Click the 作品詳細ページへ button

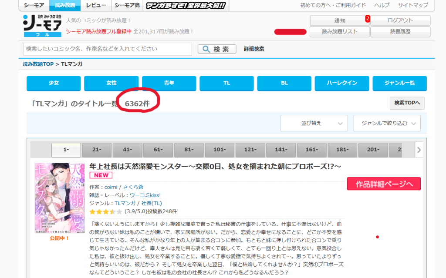point(383,184)
